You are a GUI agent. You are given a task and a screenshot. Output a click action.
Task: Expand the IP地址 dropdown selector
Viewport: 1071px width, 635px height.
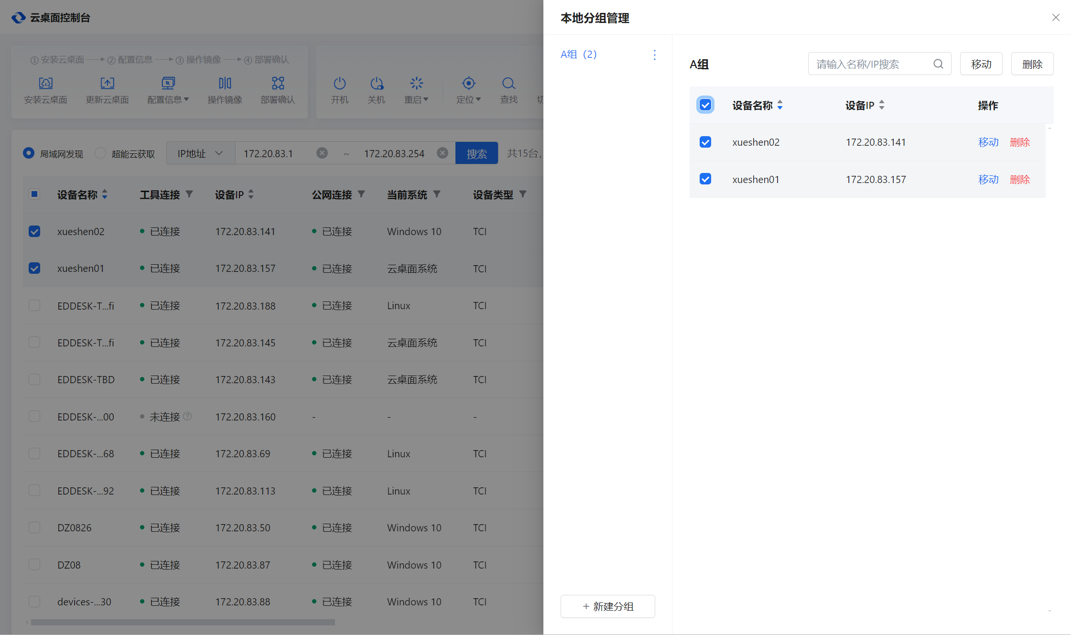201,153
